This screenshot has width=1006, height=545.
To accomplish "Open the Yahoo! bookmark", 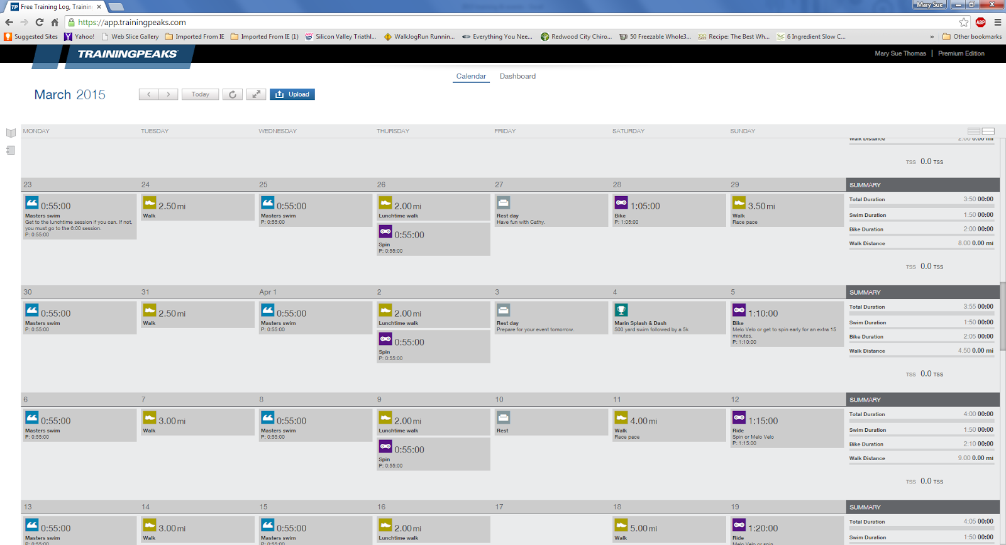I will click(79, 37).
